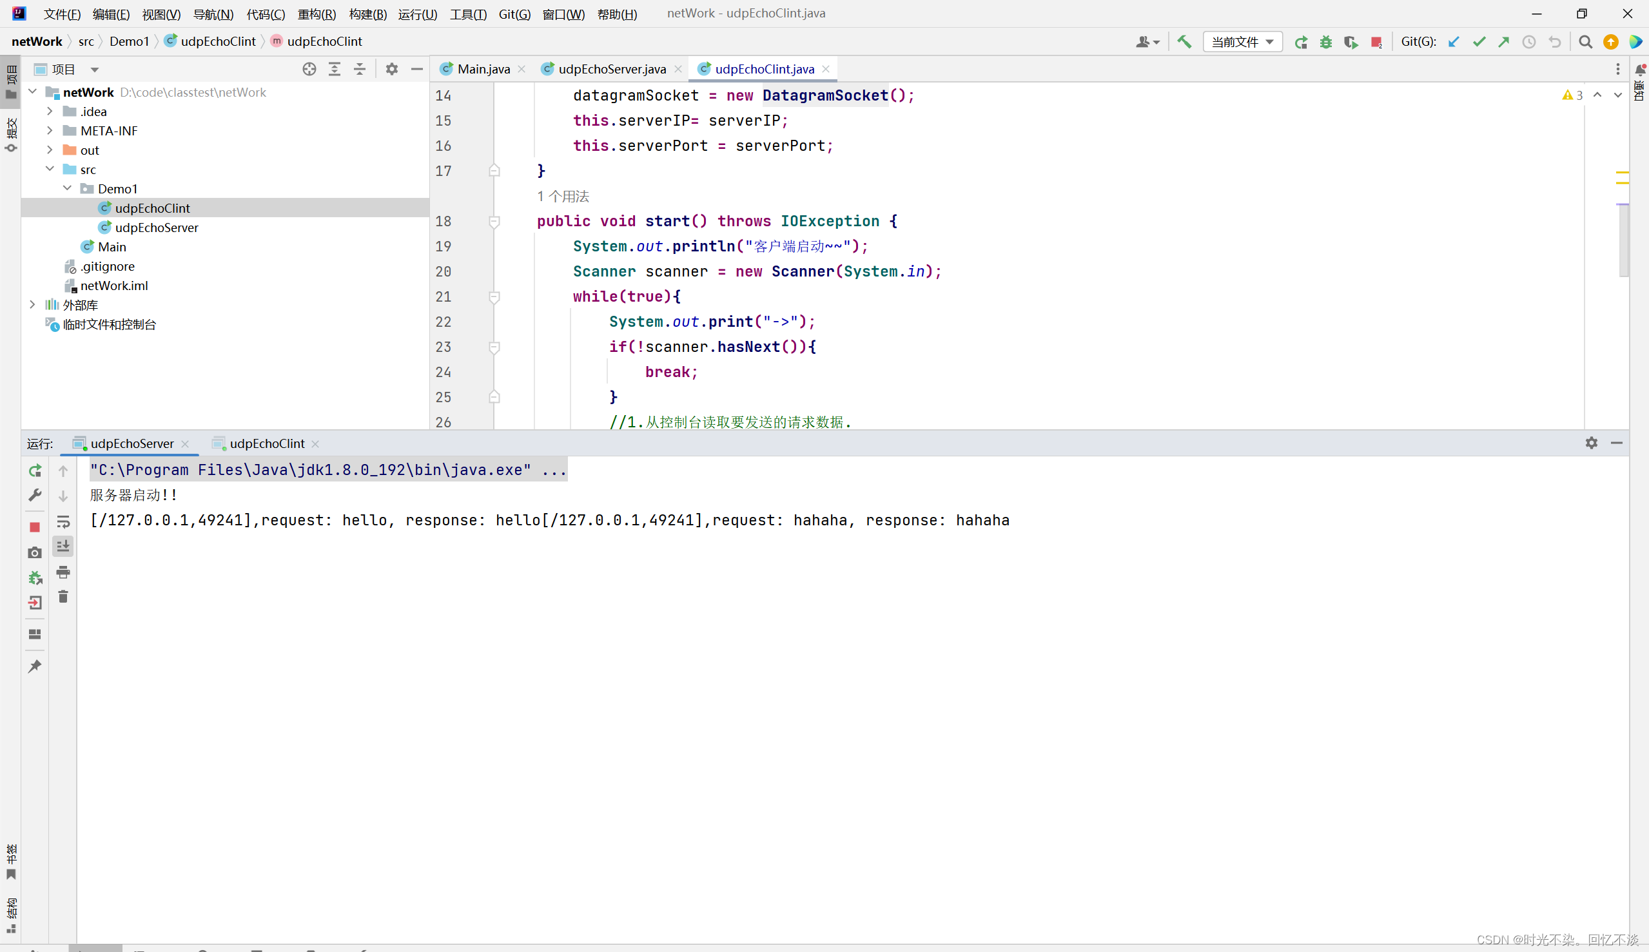
Task: Collapse all in project panel
Action: tap(360, 69)
